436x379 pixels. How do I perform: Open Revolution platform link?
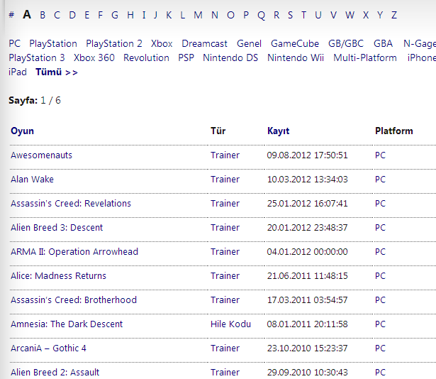146,57
